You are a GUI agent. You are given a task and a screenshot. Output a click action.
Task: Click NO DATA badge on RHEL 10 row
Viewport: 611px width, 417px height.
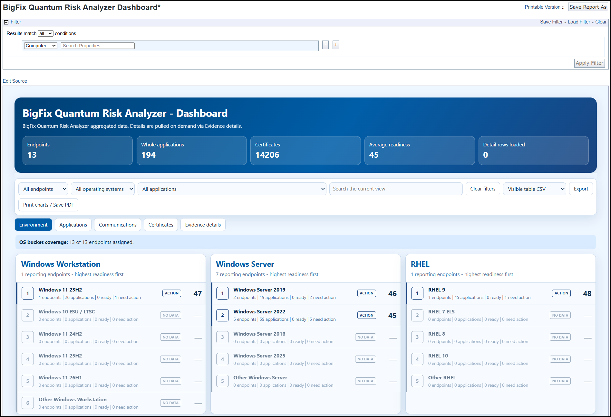[x=560, y=359]
